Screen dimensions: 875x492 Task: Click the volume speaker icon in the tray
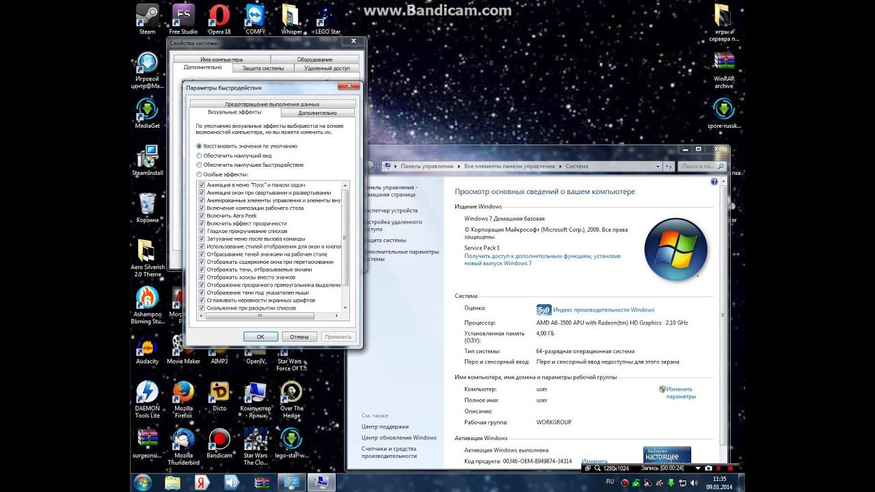click(694, 482)
